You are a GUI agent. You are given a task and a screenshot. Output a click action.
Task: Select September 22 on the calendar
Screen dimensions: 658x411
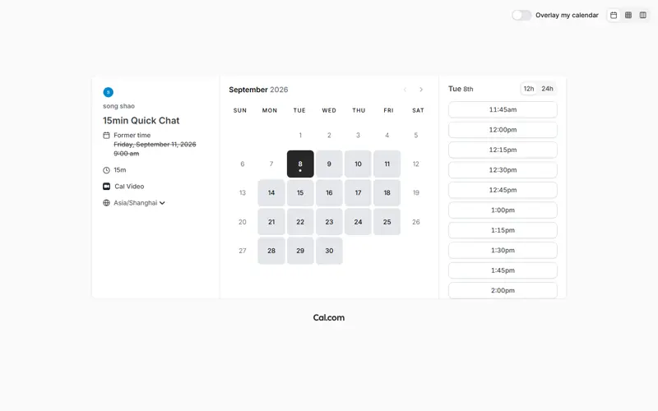click(x=300, y=222)
